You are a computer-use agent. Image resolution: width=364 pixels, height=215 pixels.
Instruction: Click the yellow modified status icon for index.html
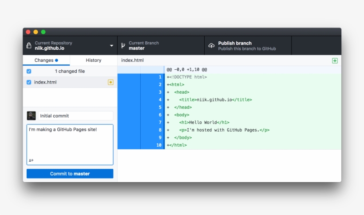pos(111,82)
